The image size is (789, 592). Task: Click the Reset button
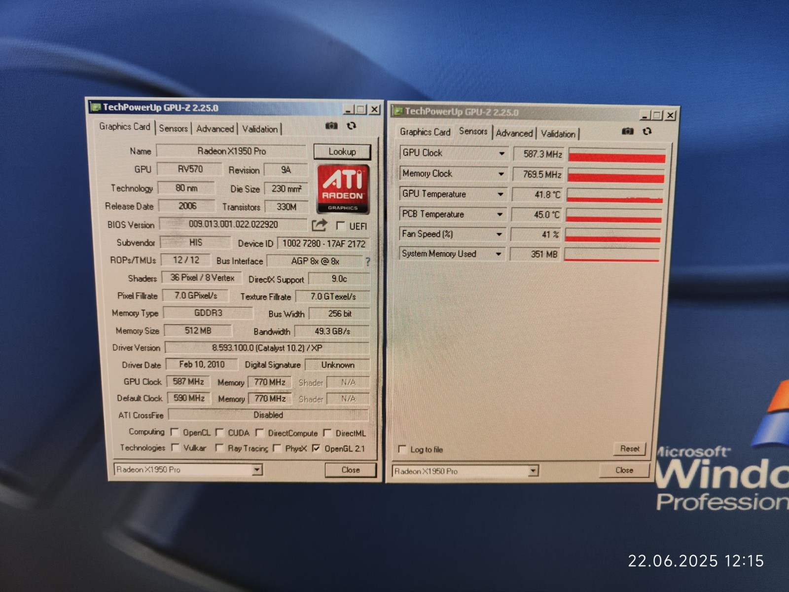630,448
